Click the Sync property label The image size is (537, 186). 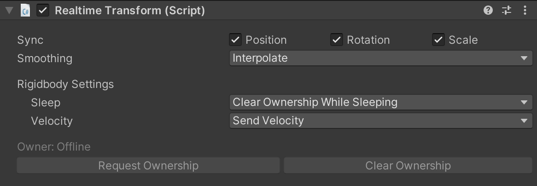click(30, 40)
